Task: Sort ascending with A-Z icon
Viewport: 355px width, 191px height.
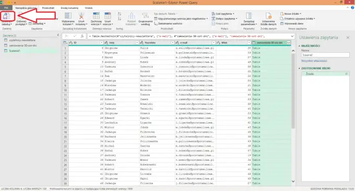Action: pos(120,14)
